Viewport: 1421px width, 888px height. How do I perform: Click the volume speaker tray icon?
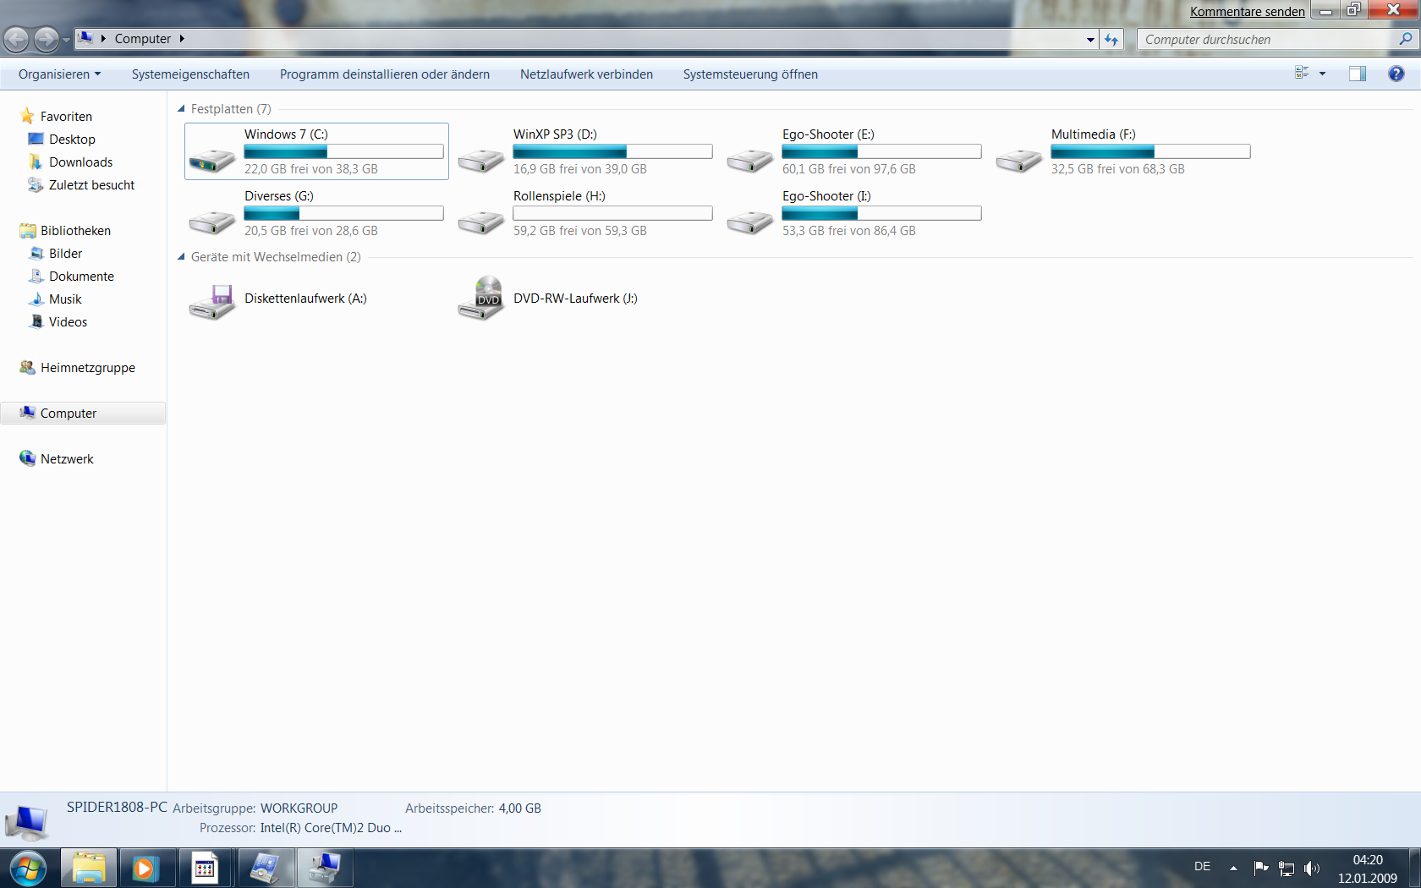pyautogui.click(x=1312, y=868)
